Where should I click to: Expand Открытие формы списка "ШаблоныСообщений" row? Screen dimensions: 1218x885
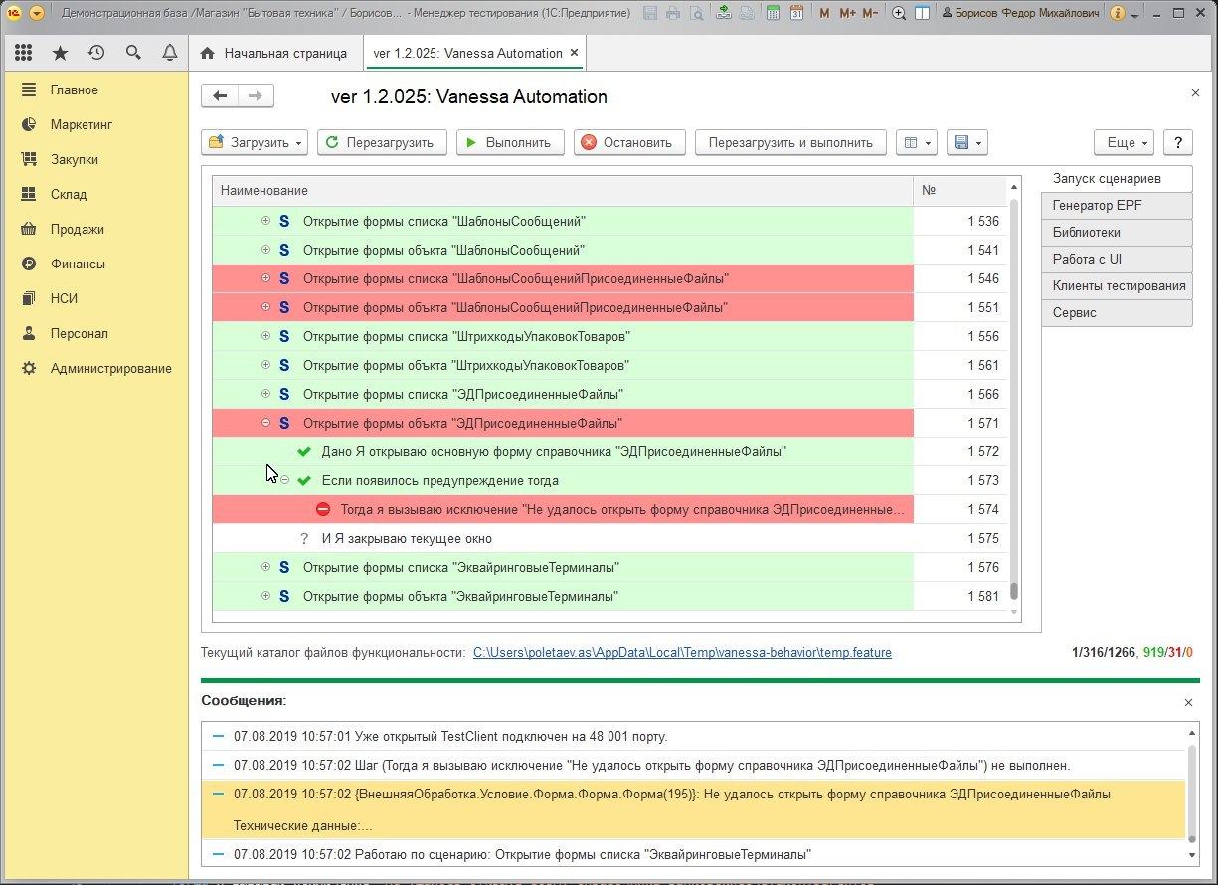pos(265,221)
